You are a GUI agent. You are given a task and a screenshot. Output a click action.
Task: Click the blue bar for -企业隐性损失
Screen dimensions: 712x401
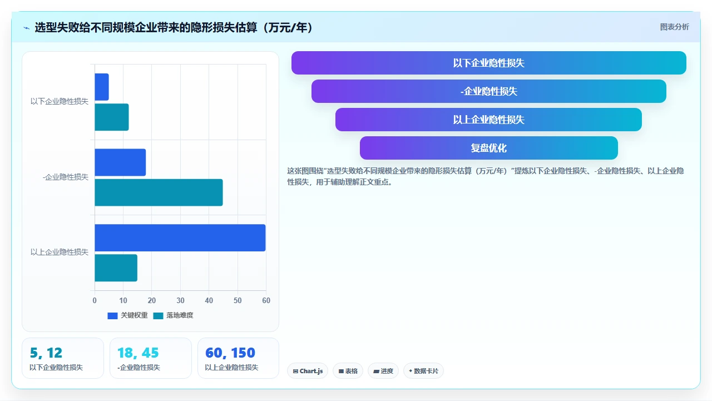pyautogui.click(x=120, y=162)
